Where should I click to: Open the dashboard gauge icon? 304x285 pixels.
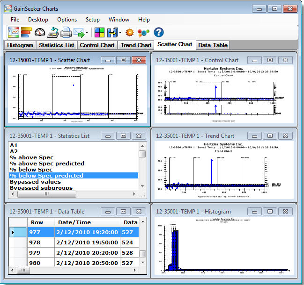click(40, 33)
